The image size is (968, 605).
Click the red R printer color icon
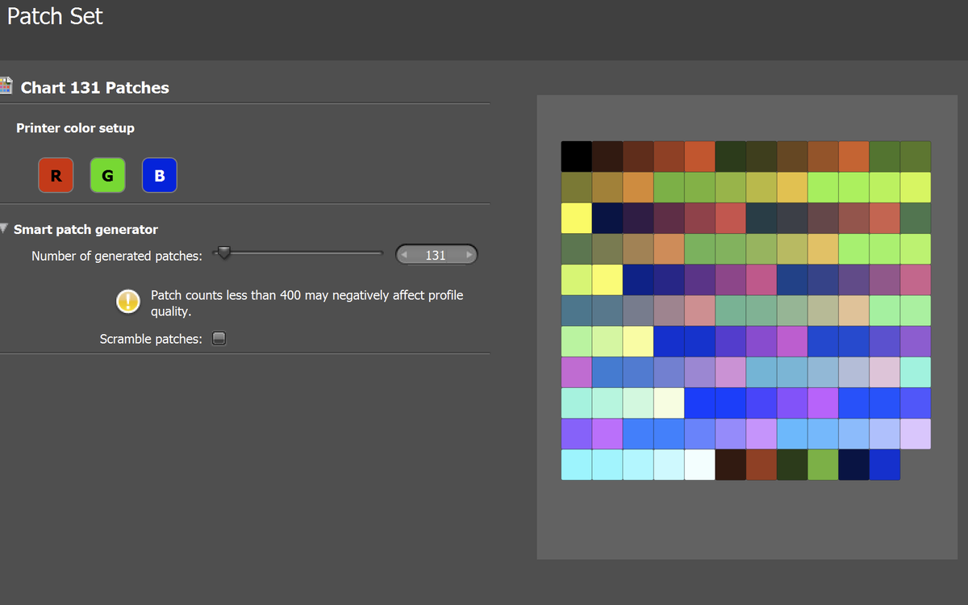pos(56,175)
